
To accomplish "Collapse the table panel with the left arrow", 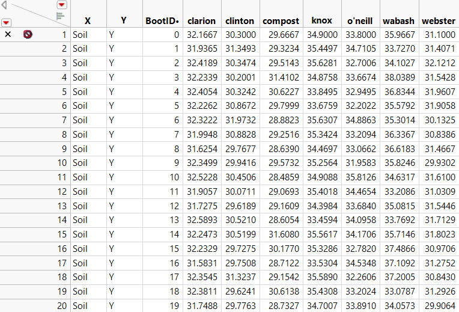I will tap(4, 5).
